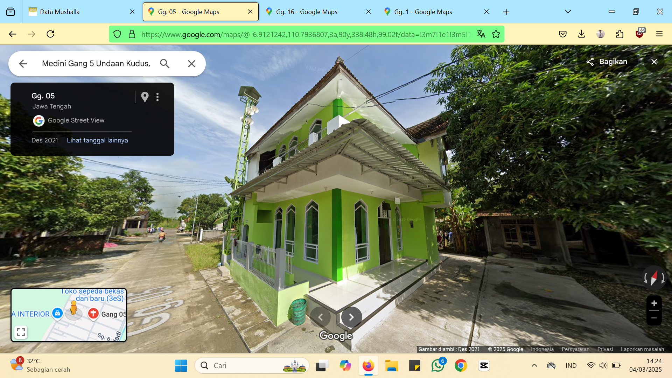
Task: Rotate view using the compass control
Action: tap(654, 278)
